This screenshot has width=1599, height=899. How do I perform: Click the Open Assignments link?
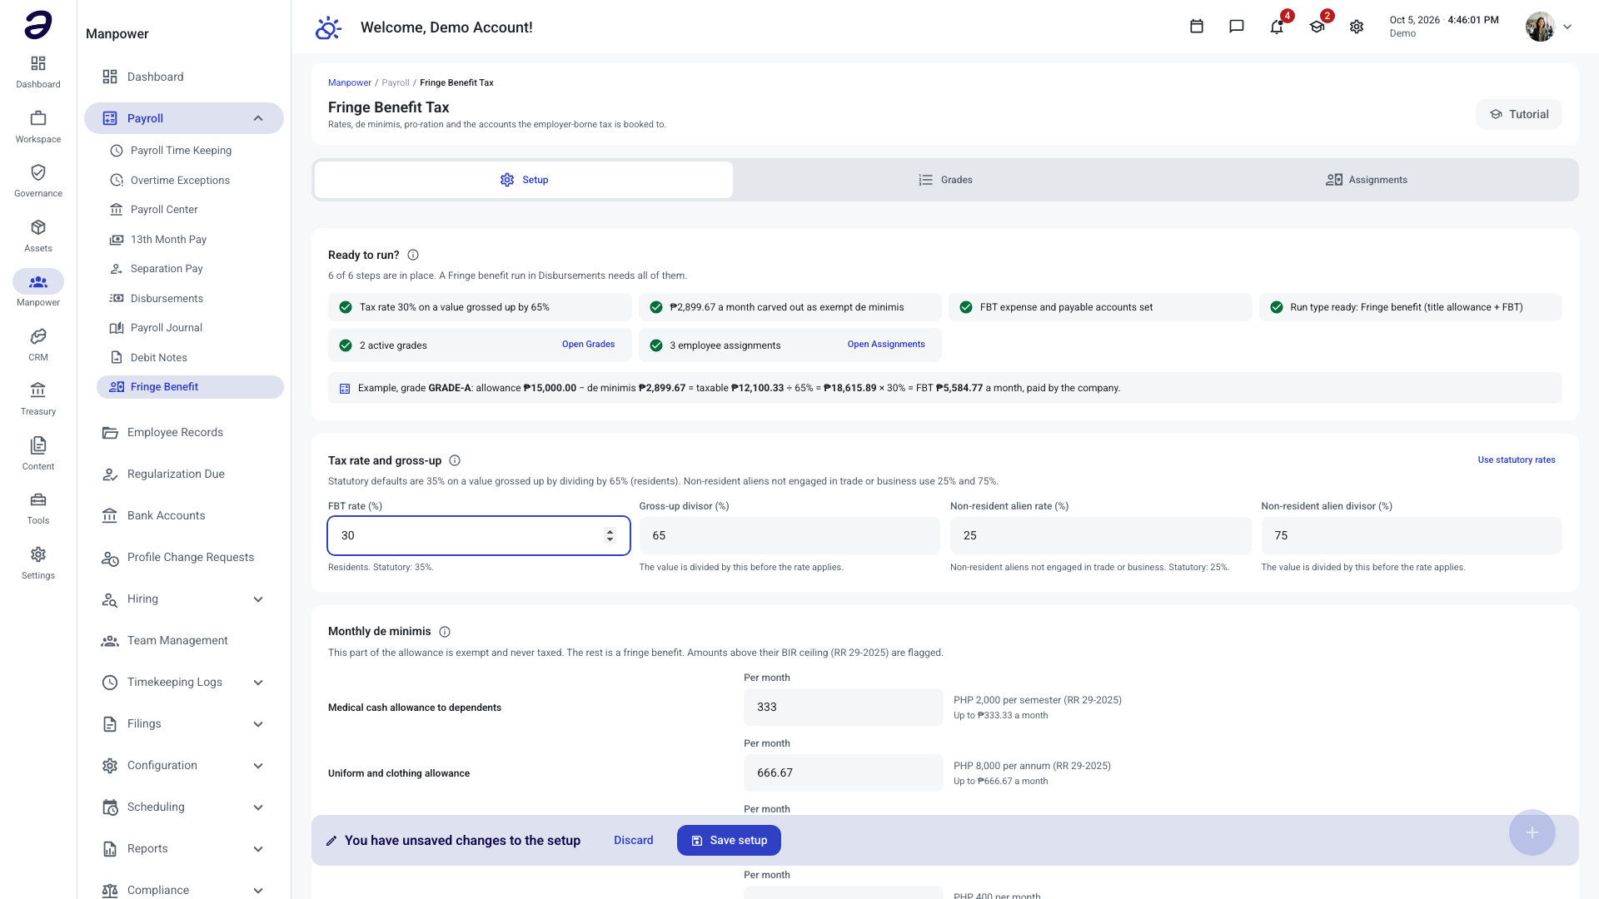886,344
